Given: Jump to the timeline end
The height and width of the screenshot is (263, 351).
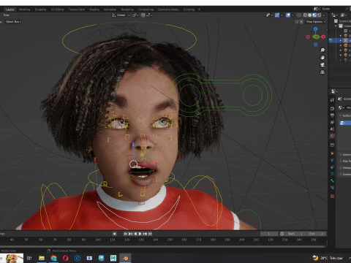Looking at the screenshot, I should 150,234.
